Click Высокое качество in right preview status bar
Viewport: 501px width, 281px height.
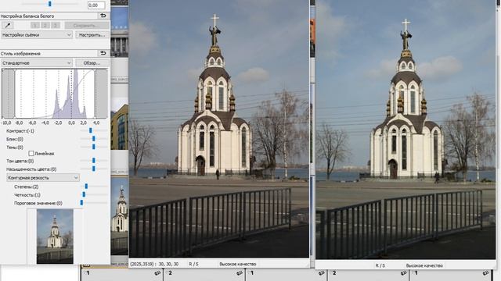coord(424,265)
